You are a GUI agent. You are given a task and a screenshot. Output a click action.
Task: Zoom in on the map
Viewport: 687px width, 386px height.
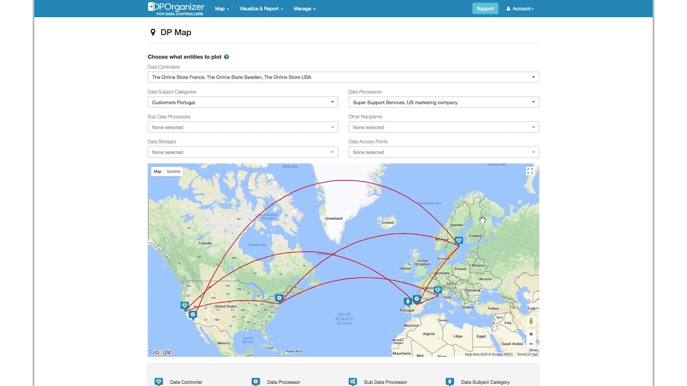(531, 334)
